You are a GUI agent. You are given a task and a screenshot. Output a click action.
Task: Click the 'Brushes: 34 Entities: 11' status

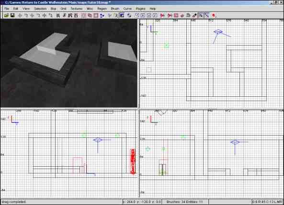pyautogui.click(x=184, y=202)
